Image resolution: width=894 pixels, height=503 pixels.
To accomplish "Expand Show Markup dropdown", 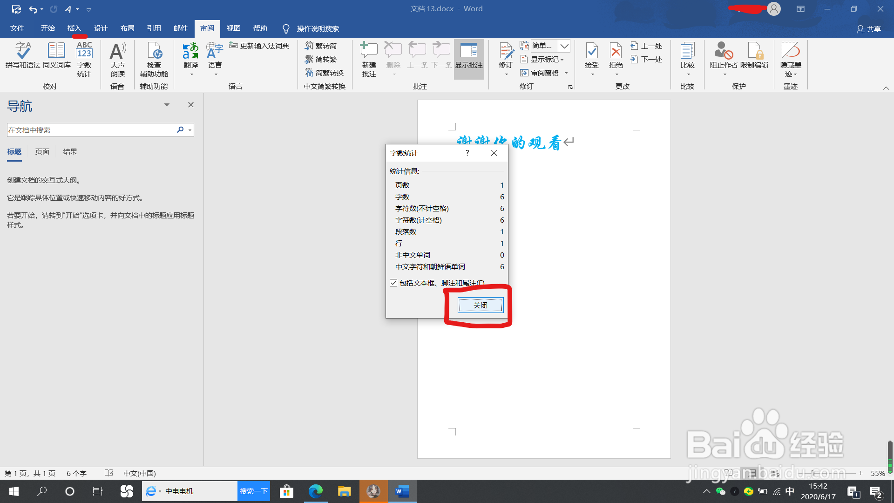I will 543,60.
